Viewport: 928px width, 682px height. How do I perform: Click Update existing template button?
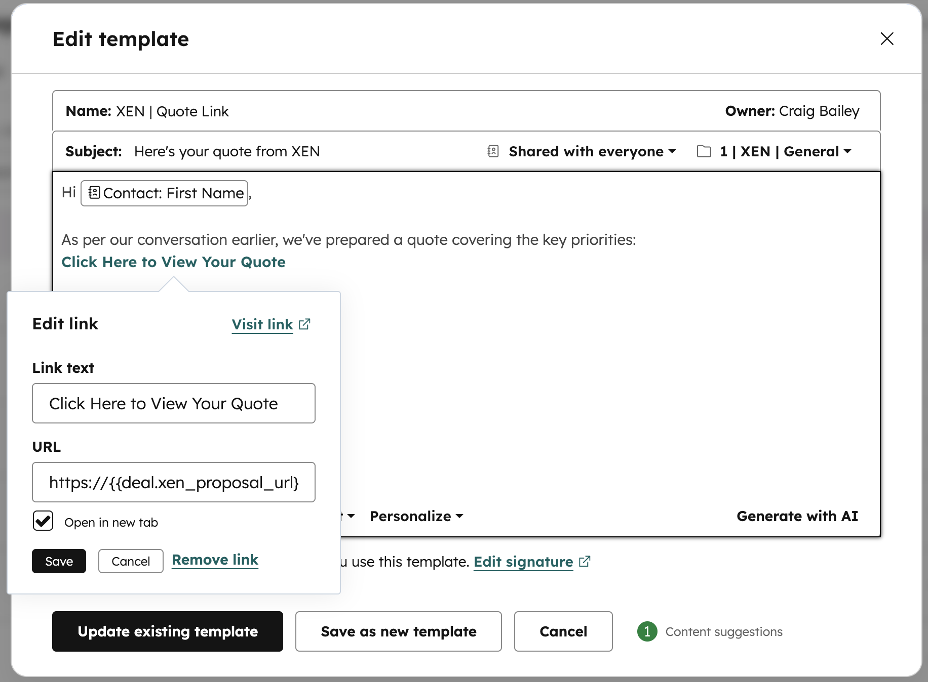[x=168, y=631]
